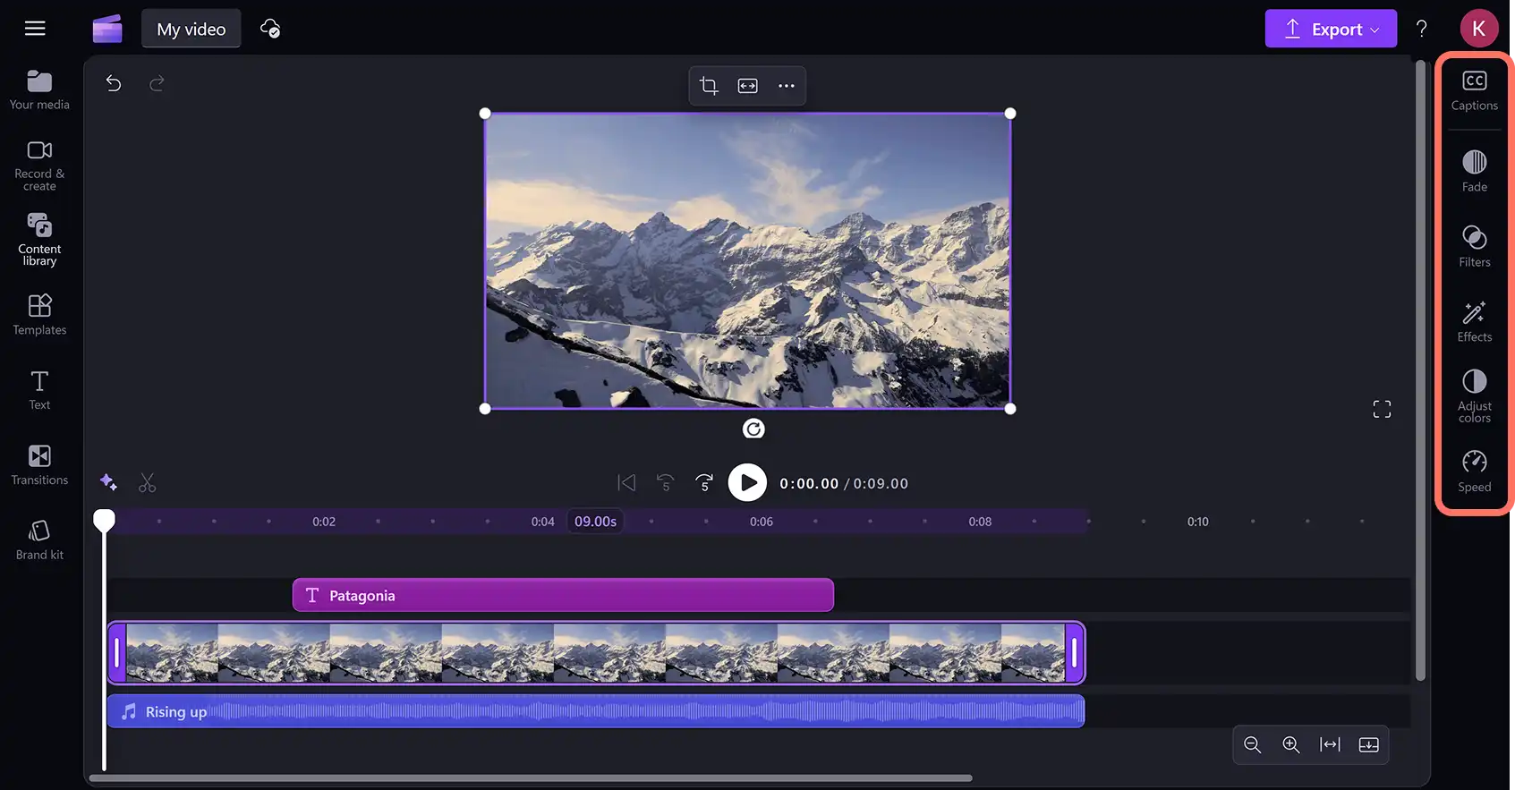Open the Templates tab
The image size is (1515, 790).
coord(39,315)
